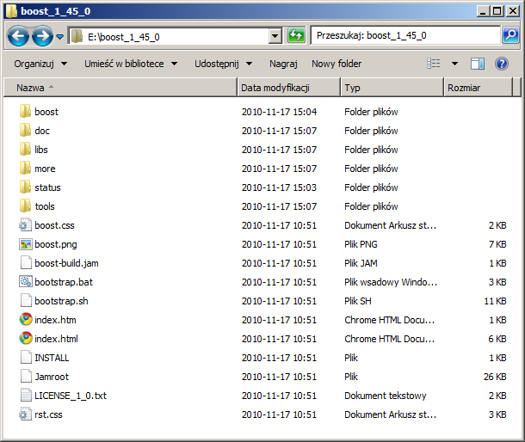Select the boost.png image file icon
The height and width of the screenshot is (442, 525).
[x=25, y=244]
